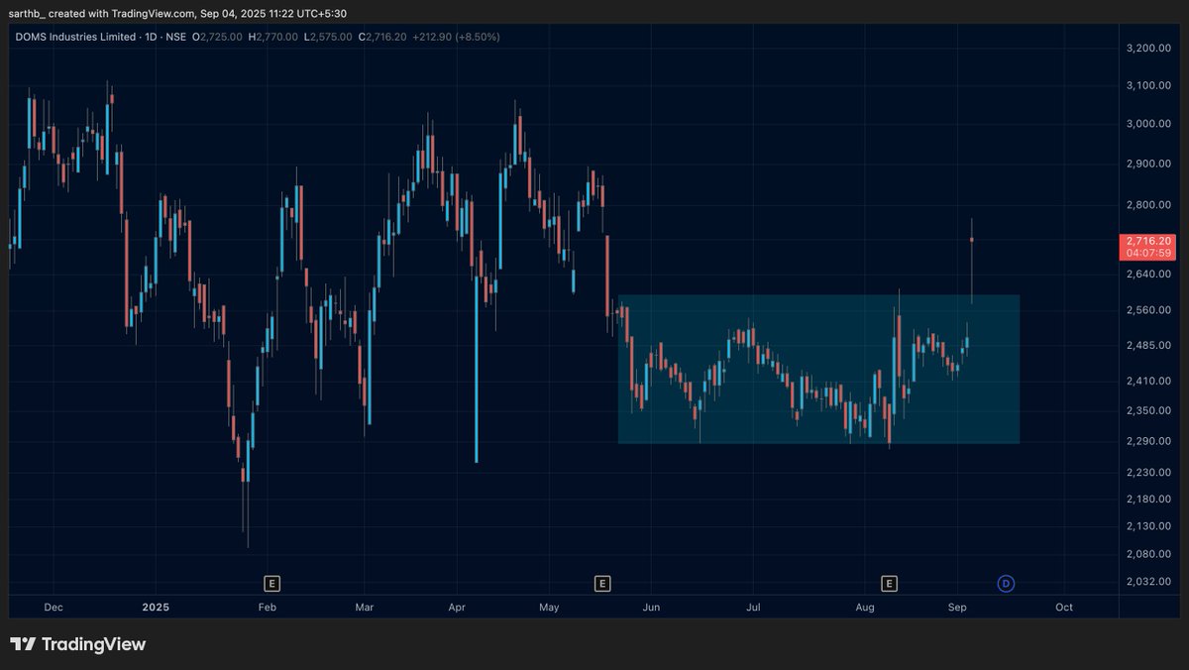Open the dividend "D" marker near September

[x=1006, y=584]
